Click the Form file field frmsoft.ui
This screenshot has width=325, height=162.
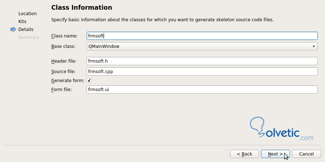(x=202, y=89)
